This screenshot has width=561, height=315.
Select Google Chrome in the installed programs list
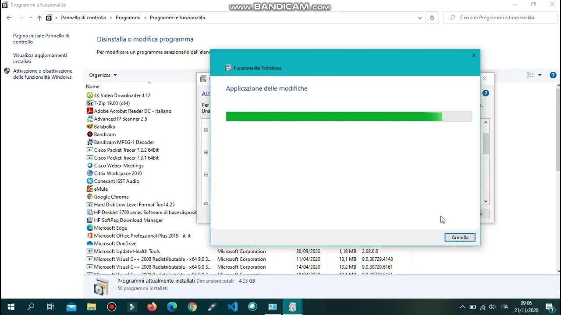coord(110,196)
